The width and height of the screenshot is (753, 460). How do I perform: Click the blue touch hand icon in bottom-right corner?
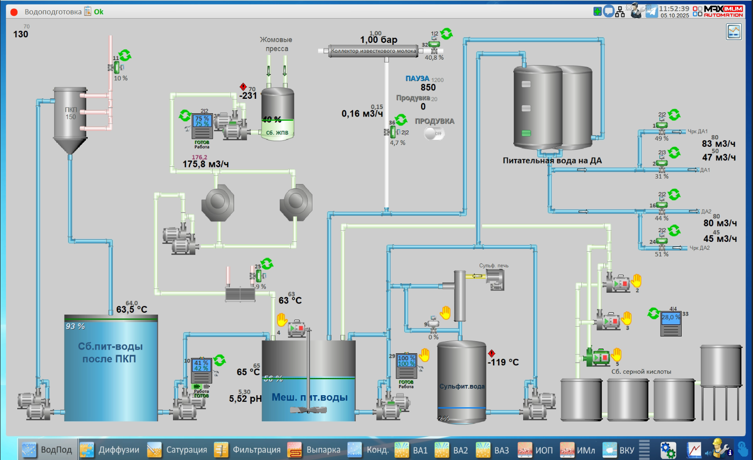pos(743,449)
